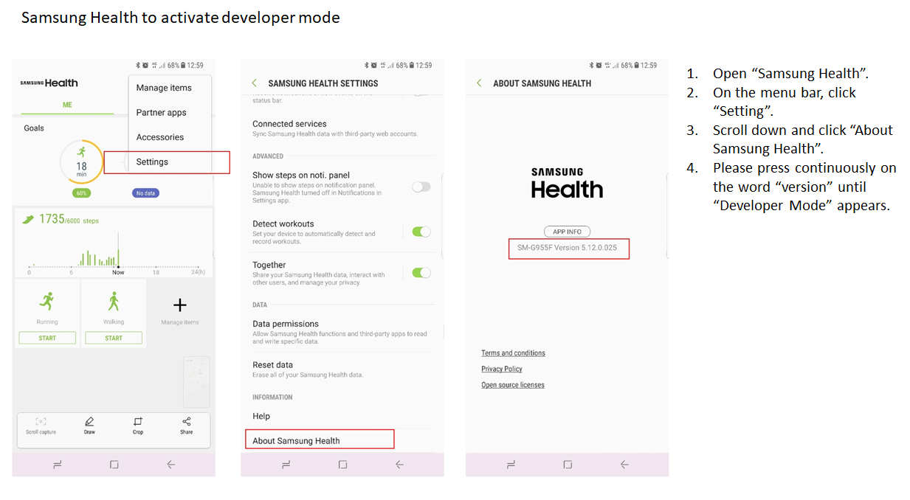This screenshot has width=910, height=500.
Task: Toggle the Together switch
Action: [x=421, y=273]
